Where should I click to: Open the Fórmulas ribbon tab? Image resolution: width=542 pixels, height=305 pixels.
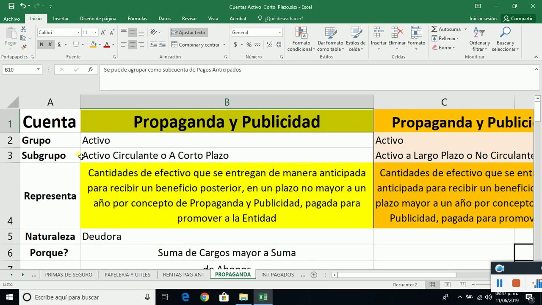pyautogui.click(x=137, y=19)
